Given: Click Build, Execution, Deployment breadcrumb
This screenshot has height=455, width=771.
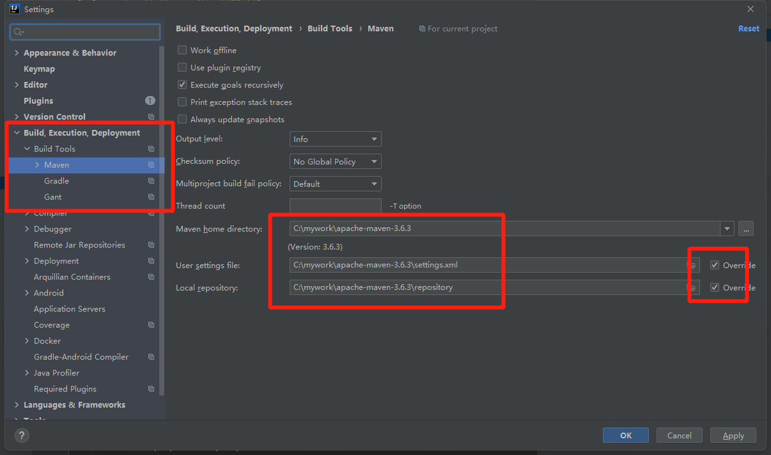Looking at the screenshot, I should (x=234, y=28).
